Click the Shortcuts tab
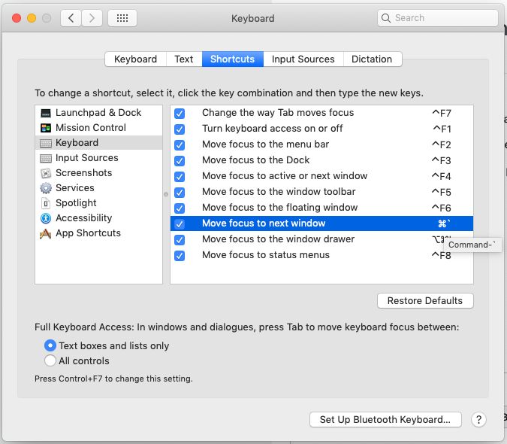Viewport: 507px width, 444px height. point(233,59)
